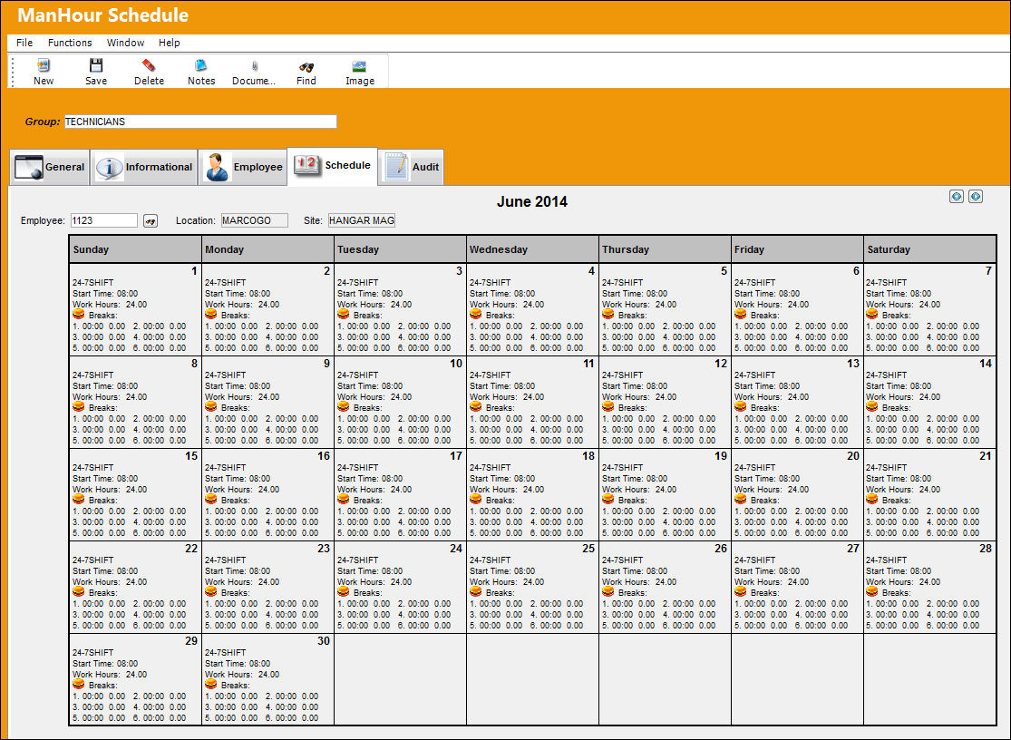Image resolution: width=1011 pixels, height=740 pixels.
Task: Click the Tuesday column header
Action: coord(400,249)
